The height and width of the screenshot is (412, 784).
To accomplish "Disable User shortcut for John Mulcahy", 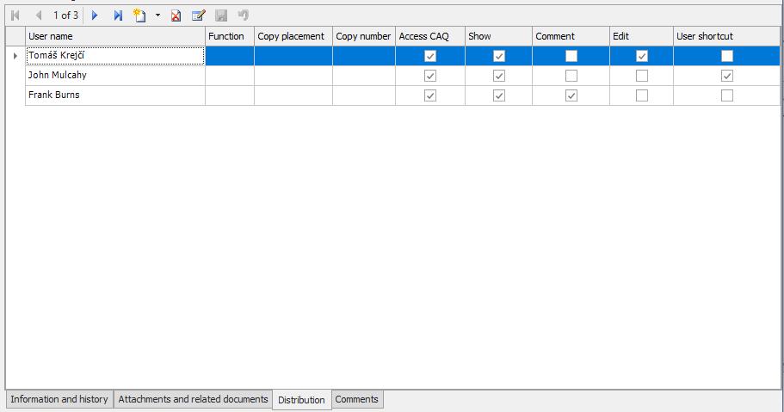I will (727, 76).
